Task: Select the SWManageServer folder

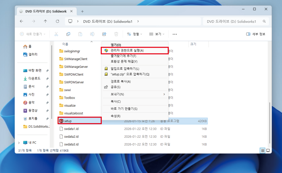Action: pyautogui.click(x=76, y=67)
